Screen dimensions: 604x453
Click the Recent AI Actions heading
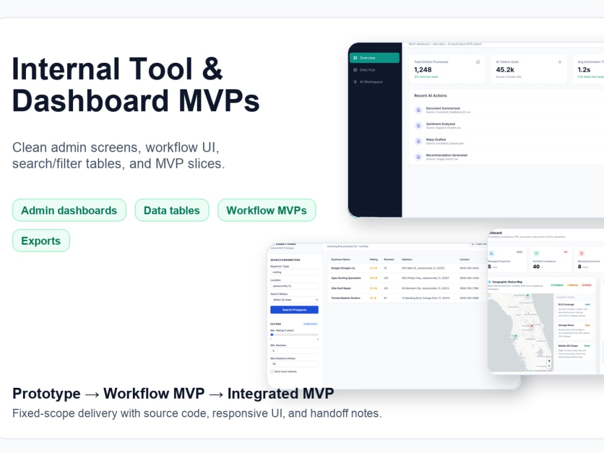click(x=430, y=95)
